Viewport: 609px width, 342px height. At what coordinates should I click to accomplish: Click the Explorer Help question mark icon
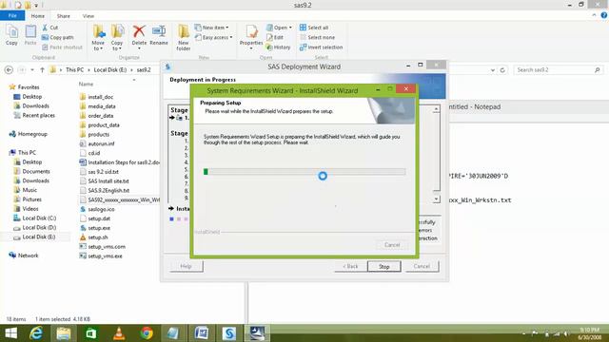[x=604, y=15]
